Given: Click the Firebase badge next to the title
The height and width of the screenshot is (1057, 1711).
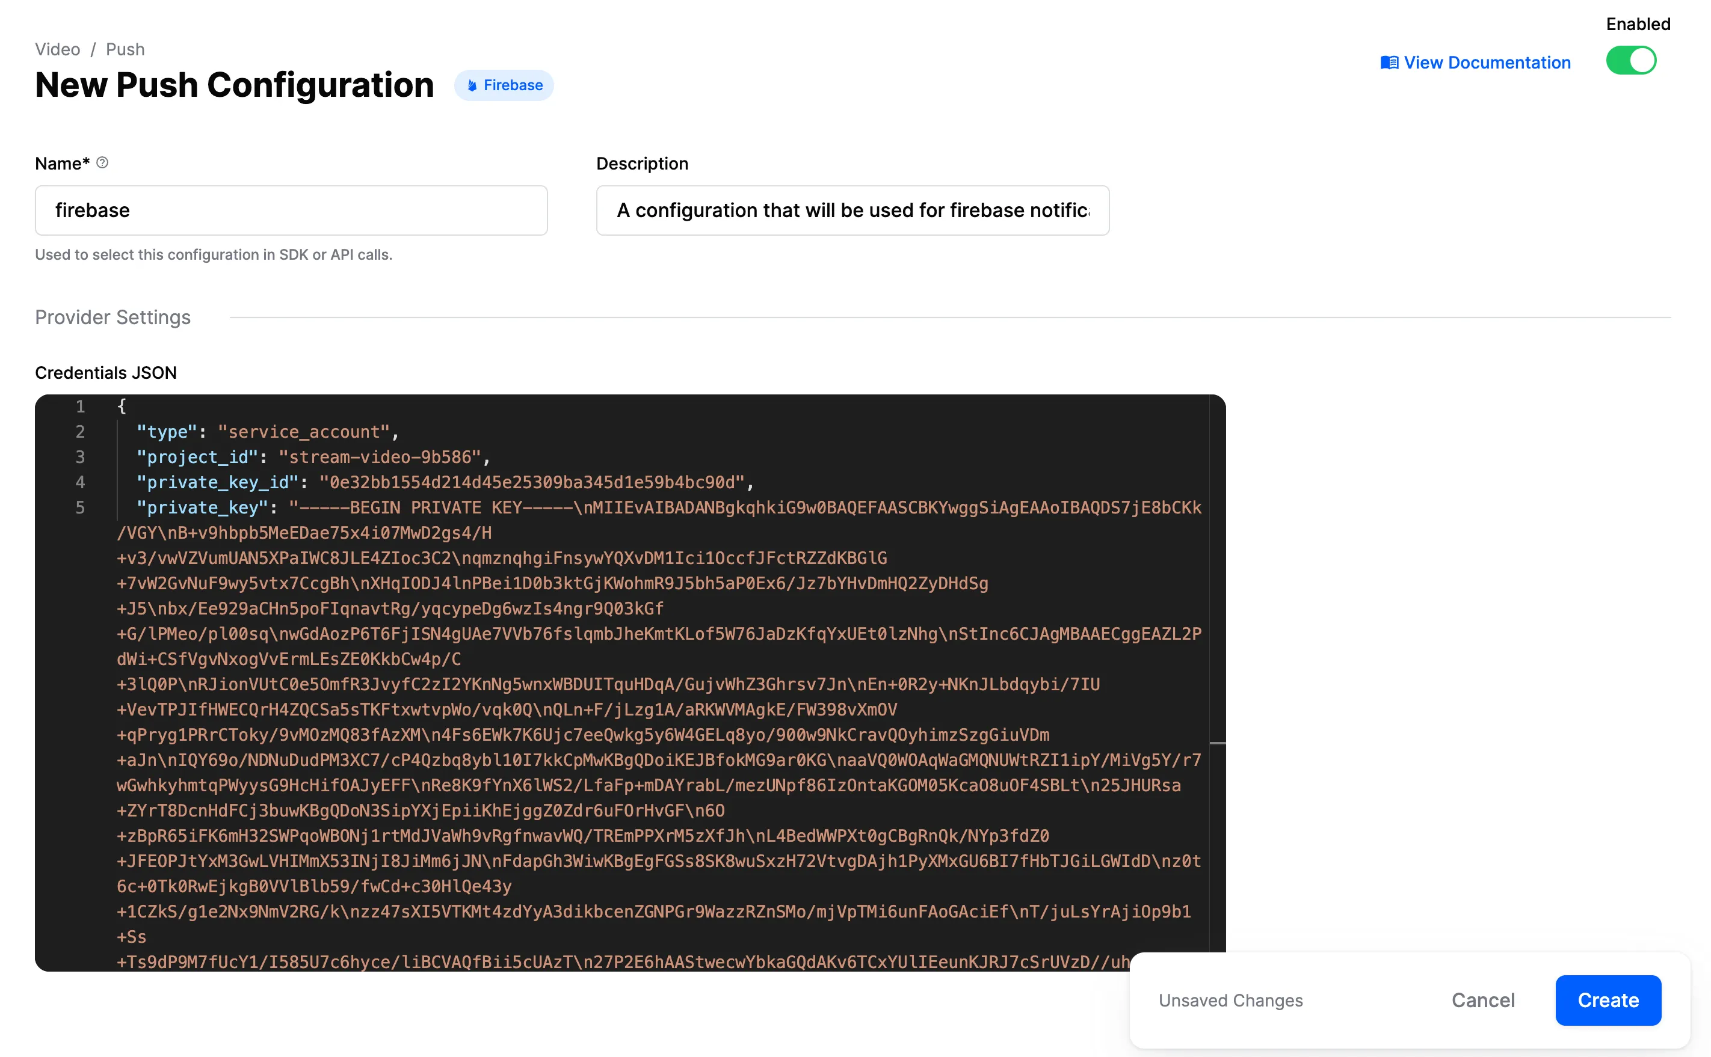Looking at the screenshot, I should pos(504,85).
